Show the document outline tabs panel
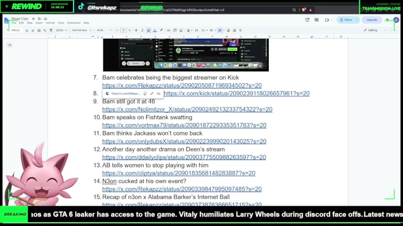 tap(10, 45)
